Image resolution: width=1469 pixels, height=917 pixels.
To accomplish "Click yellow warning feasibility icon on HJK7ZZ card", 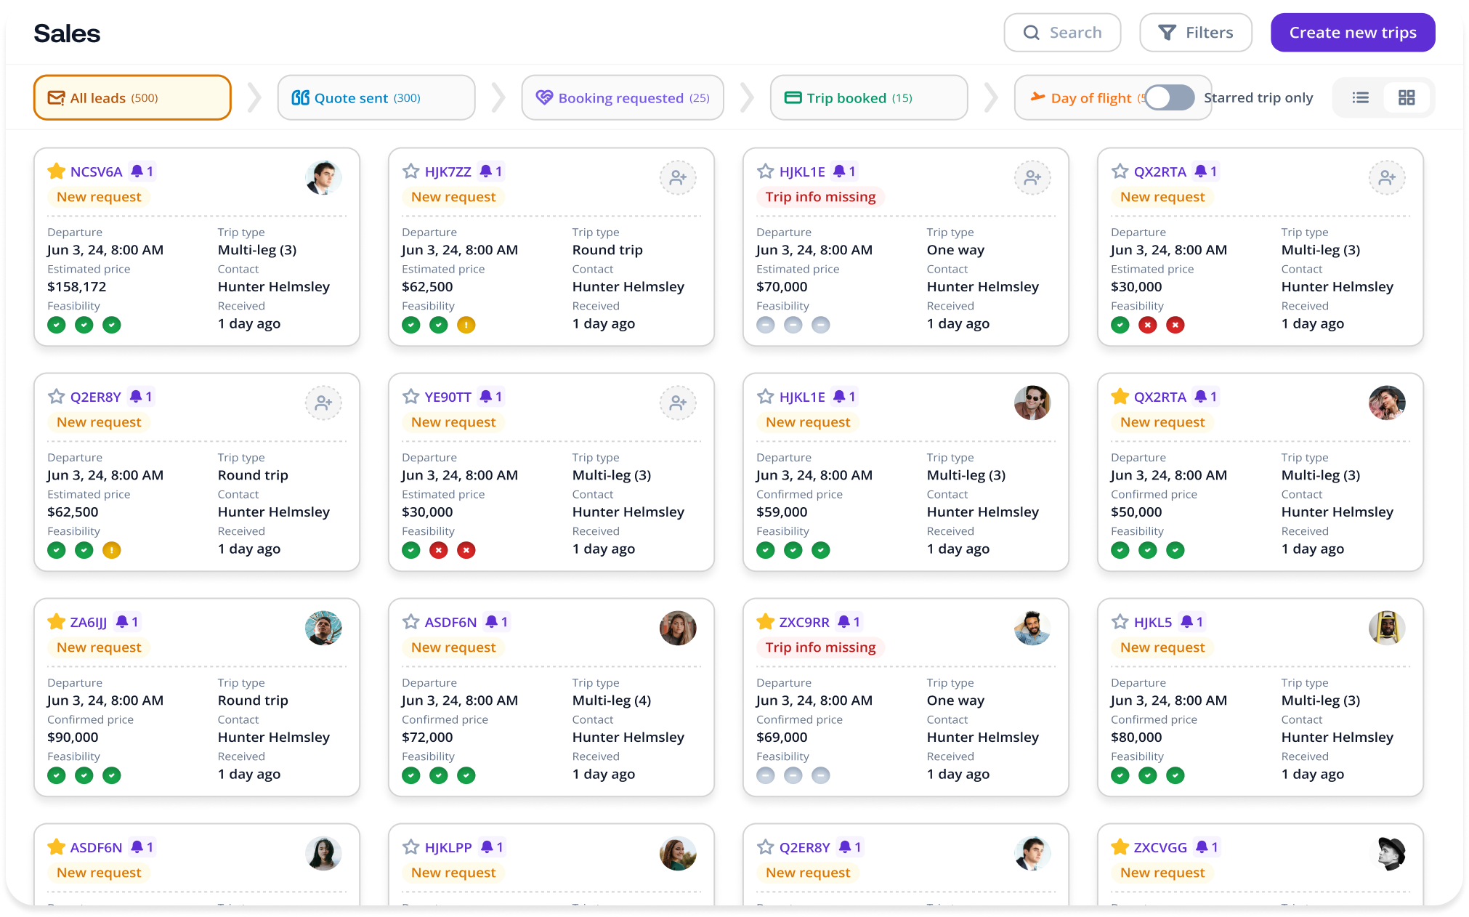I will pos(466,325).
